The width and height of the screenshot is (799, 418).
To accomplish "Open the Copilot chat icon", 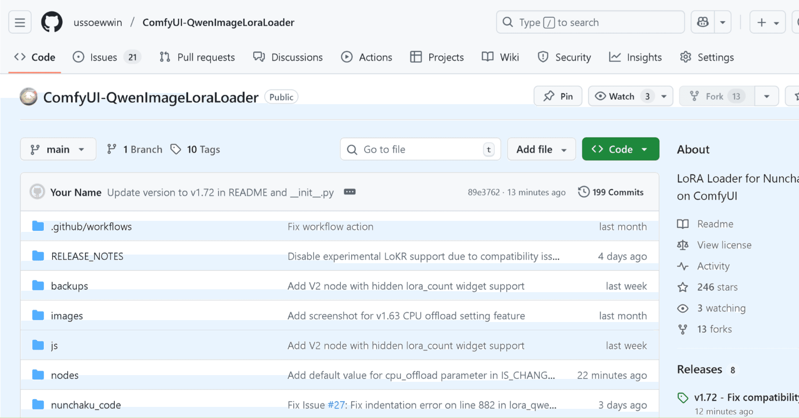I will coord(703,23).
